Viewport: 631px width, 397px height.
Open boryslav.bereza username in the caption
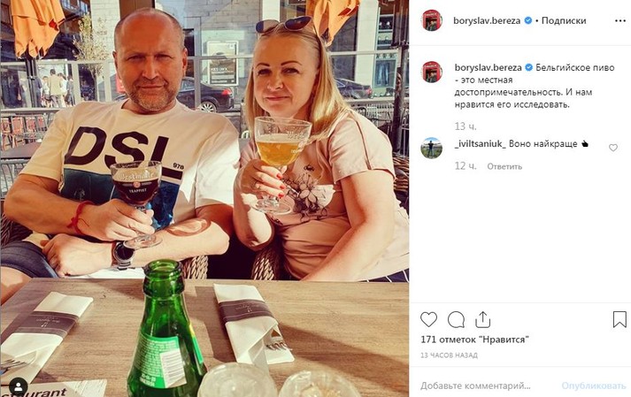(489, 67)
